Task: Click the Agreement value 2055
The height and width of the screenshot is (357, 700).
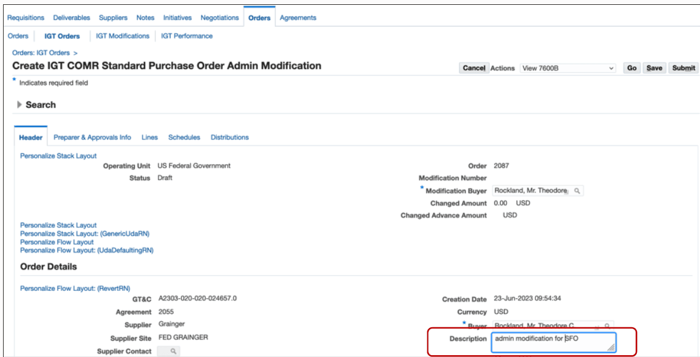Action: click(166, 312)
